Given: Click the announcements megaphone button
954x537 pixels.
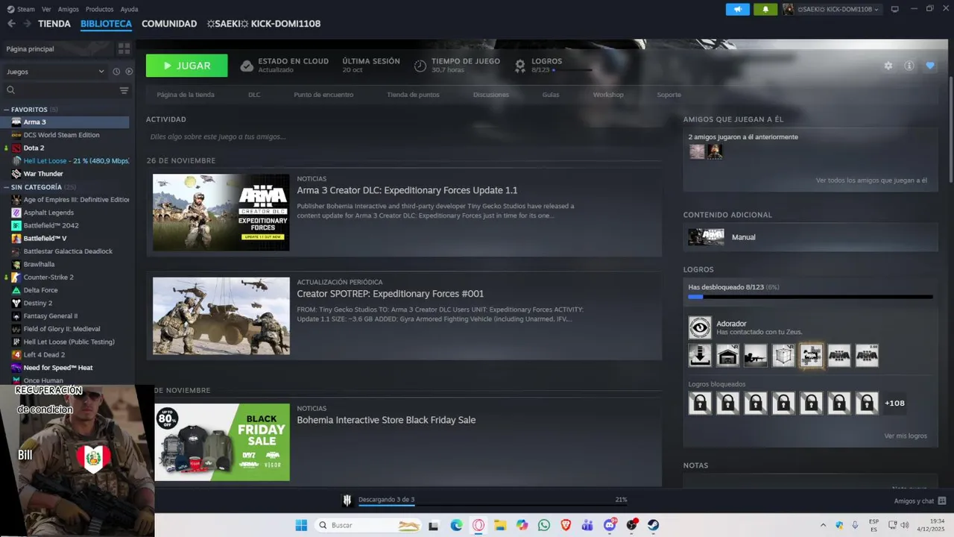Looking at the screenshot, I should pos(738,9).
